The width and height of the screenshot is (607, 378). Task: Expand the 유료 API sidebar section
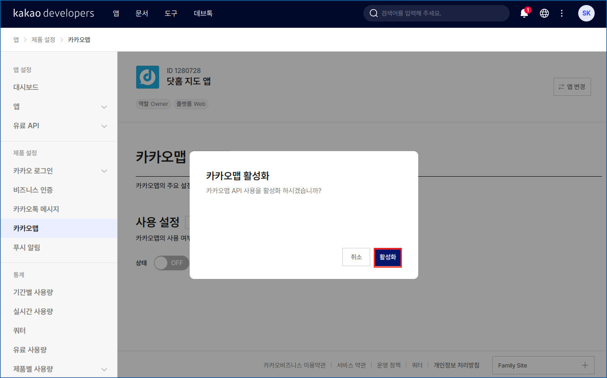tap(104, 126)
